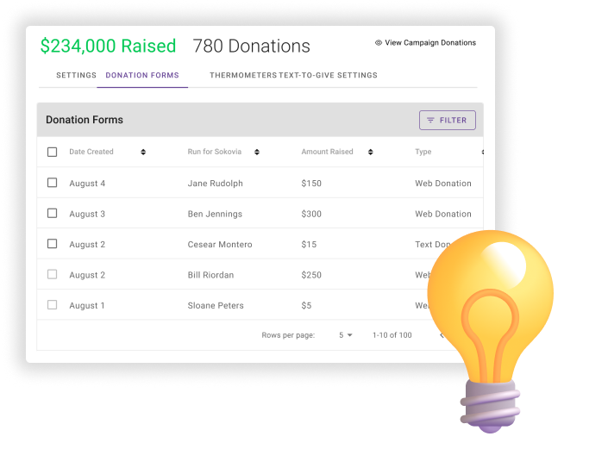
Task: Click the large light bulb graphic
Action: pyautogui.click(x=491, y=331)
